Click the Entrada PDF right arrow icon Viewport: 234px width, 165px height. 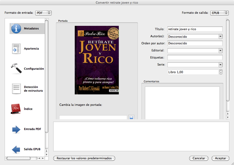tap(16, 129)
